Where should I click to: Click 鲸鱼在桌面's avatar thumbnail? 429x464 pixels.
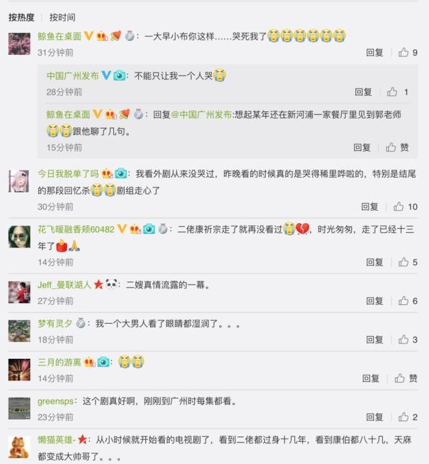point(19,44)
